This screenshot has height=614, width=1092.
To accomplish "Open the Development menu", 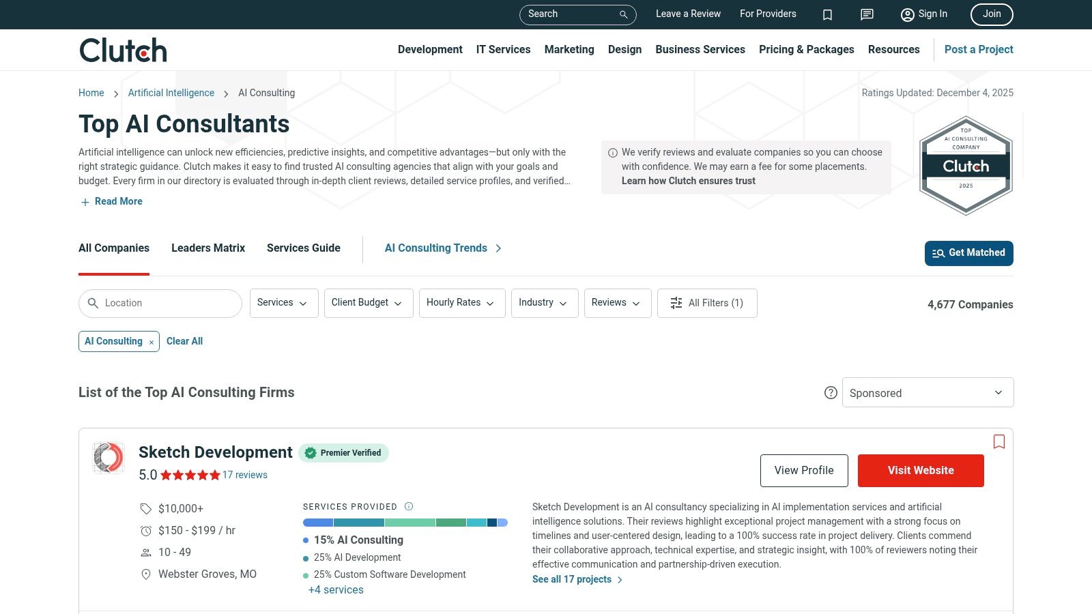I will [x=430, y=49].
